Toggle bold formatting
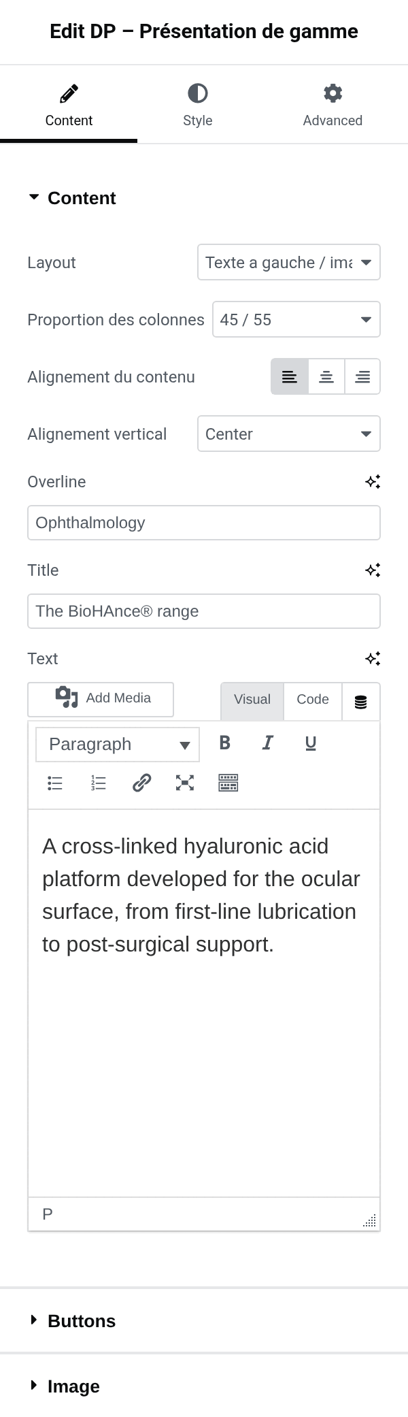The image size is (408, 1417). [225, 743]
